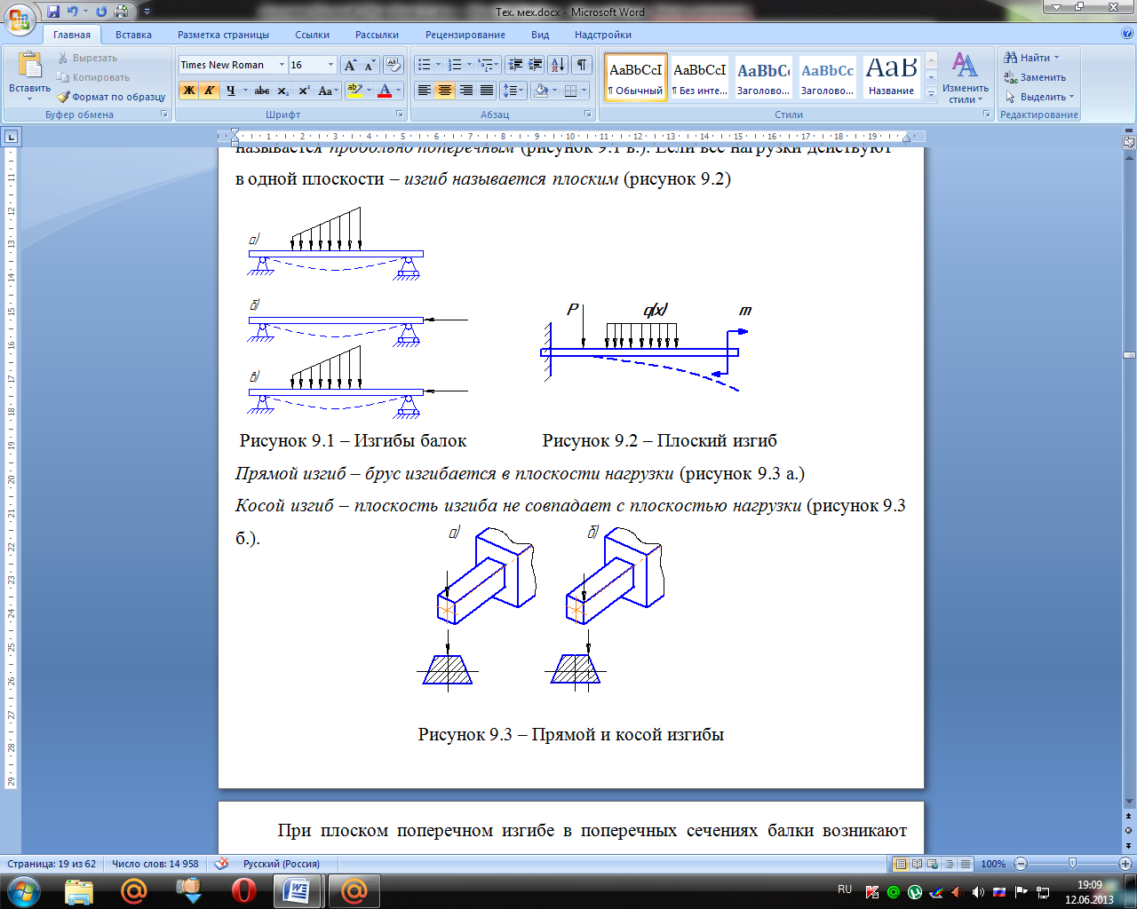The image size is (1137, 909).
Task: Click Заменить (Replace) command
Action: coord(1035,77)
